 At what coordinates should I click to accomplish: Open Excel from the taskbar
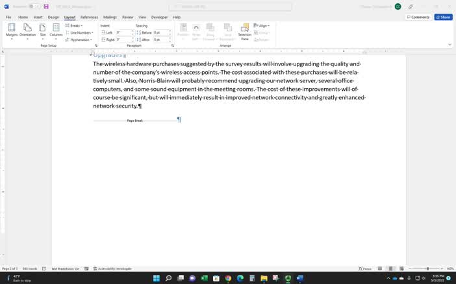pos(204,278)
